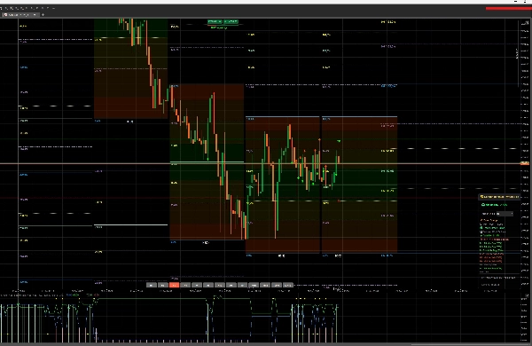Open the dropdown arrow on the chart tab
Viewport: 532px width, 346px height.
pyautogui.click(x=35, y=14)
